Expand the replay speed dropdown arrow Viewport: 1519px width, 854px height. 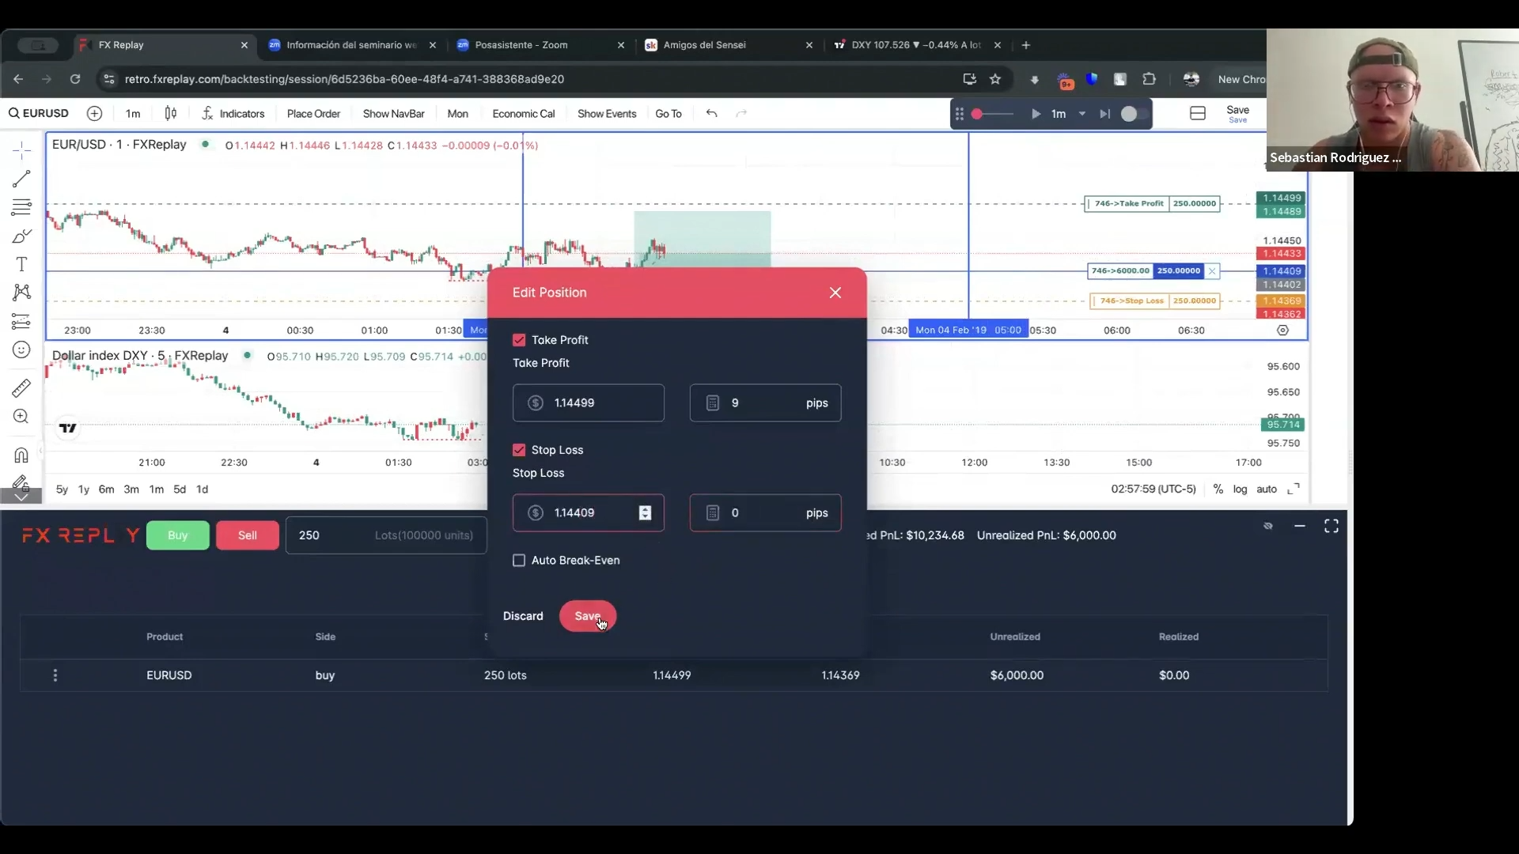click(x=1082, y=114)
